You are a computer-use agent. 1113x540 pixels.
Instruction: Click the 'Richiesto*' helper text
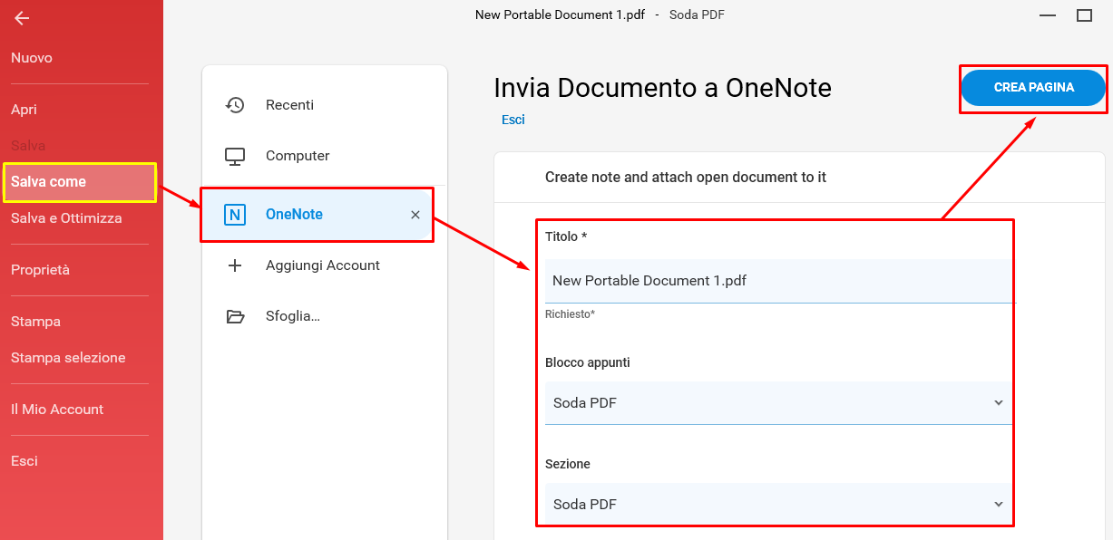point(570,314)
